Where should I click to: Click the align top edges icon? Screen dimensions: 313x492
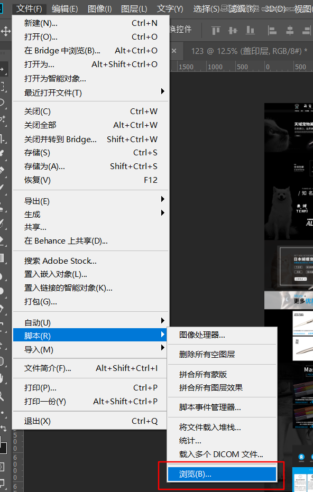coord(216,31)
